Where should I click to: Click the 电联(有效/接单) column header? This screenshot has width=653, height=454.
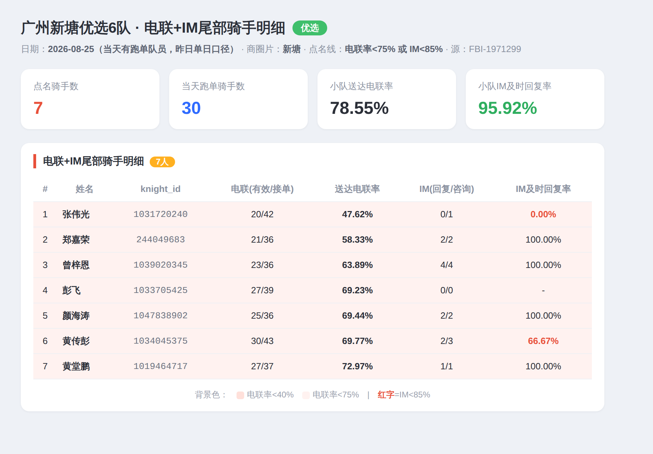click(x=262, y=189)
